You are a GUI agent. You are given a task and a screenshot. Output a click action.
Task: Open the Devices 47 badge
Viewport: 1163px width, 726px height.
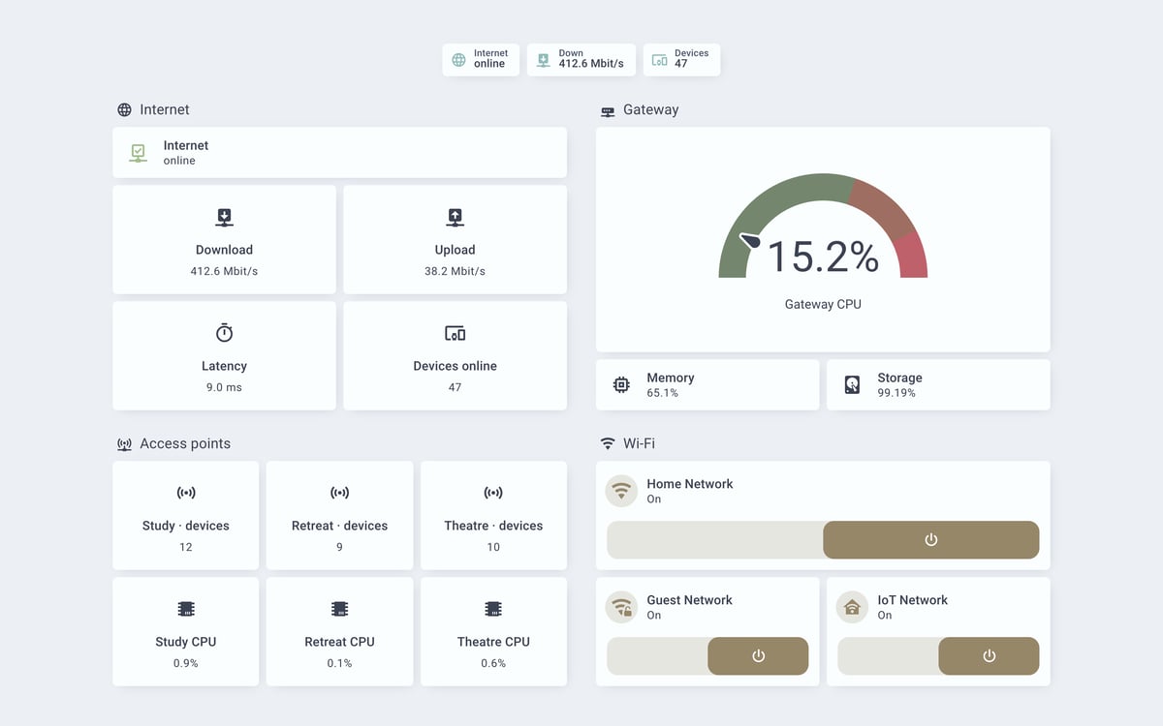pyautogui.click(x=682, y=60)
